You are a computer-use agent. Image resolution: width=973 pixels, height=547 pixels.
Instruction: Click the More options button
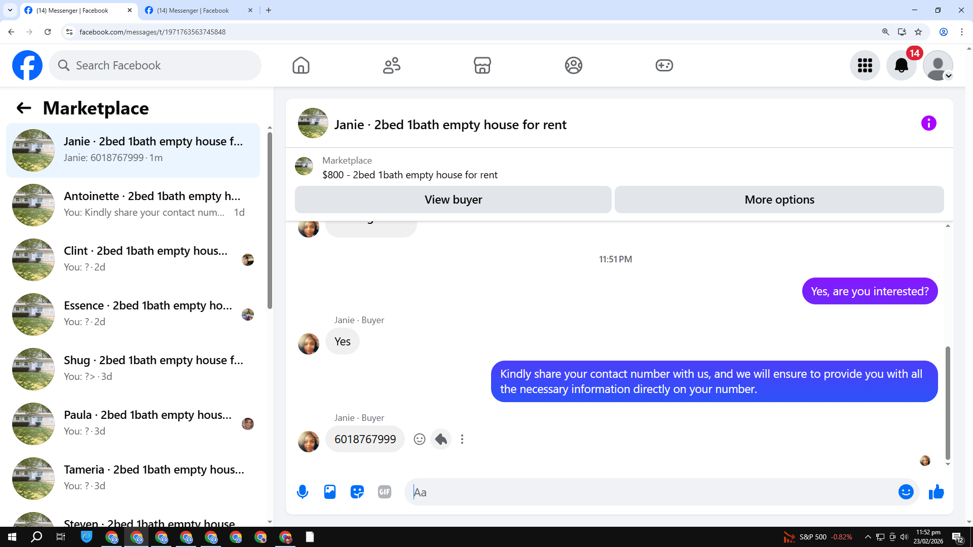pos(779,200)
